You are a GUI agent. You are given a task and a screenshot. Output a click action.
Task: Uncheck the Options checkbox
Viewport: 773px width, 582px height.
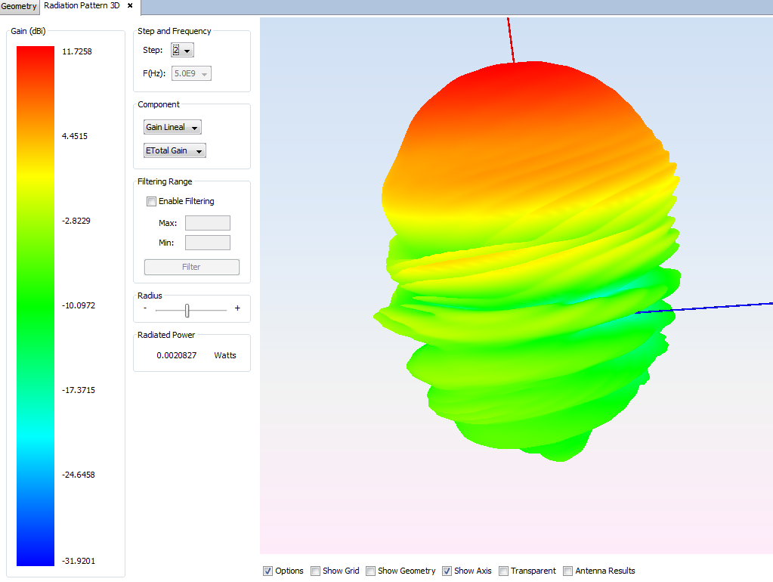coord(267,571)
